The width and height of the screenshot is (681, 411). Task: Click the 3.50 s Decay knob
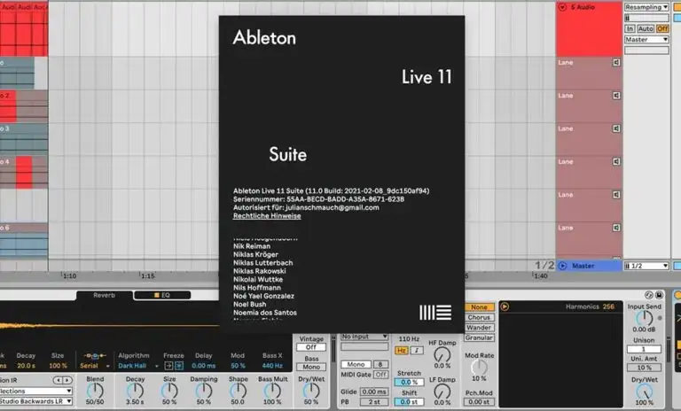coord(135,391)
